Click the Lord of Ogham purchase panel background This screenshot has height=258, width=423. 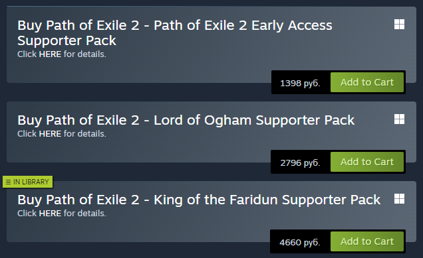(x=162, y=149)
